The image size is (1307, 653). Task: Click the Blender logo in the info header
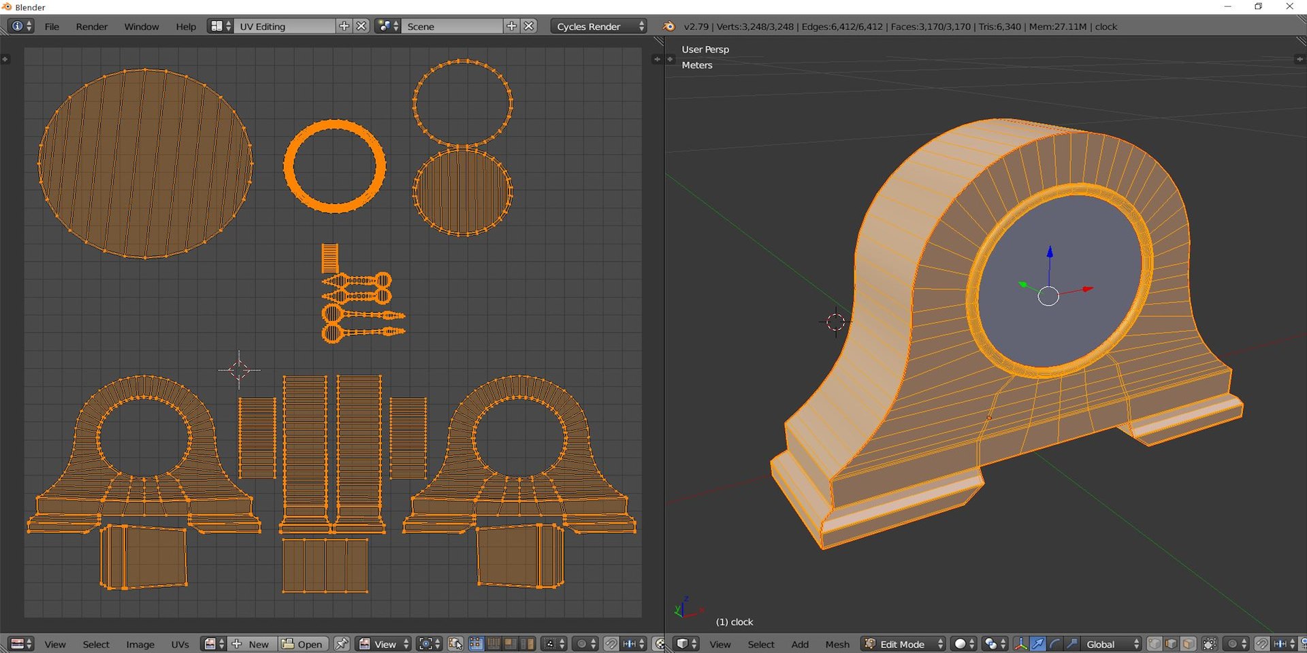click(669, 27)
